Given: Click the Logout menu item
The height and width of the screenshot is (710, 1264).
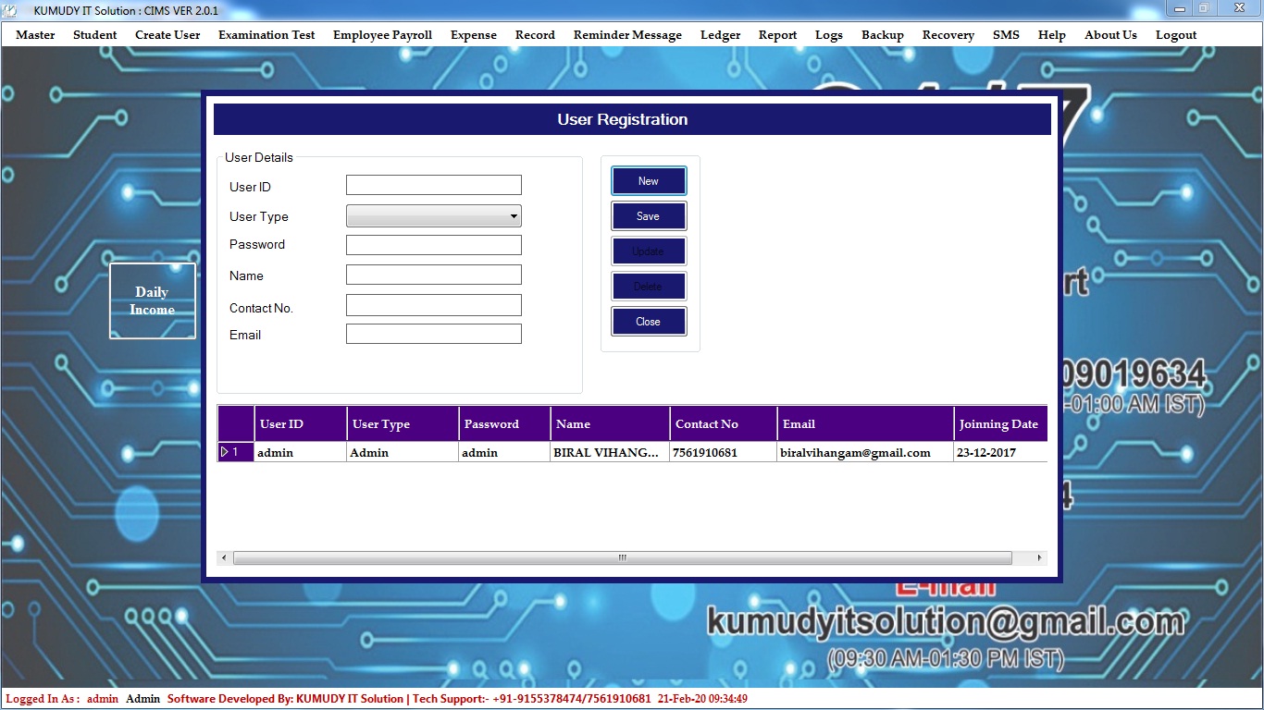Looking at the screenshot, I should tap(1175, 35).
